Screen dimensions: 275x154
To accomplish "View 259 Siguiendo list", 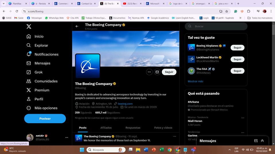I will pyautogui.click(x=83, y=113).
